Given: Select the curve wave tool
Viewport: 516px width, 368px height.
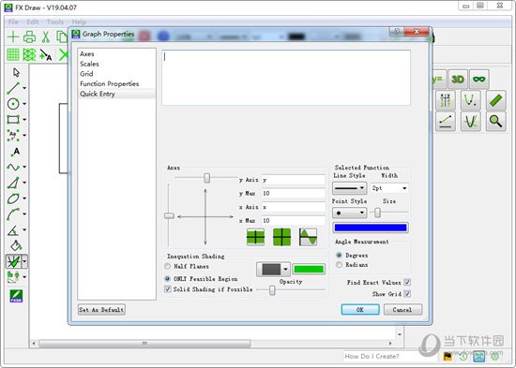Looking at the screenshot, I should click(x=13, y=167).
